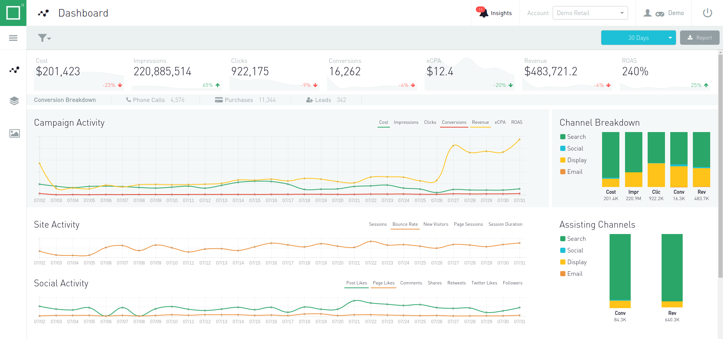Click the Search green legend swatch in Channel Breakdown
Screen dimensions: 723x339
pos(563,137)
